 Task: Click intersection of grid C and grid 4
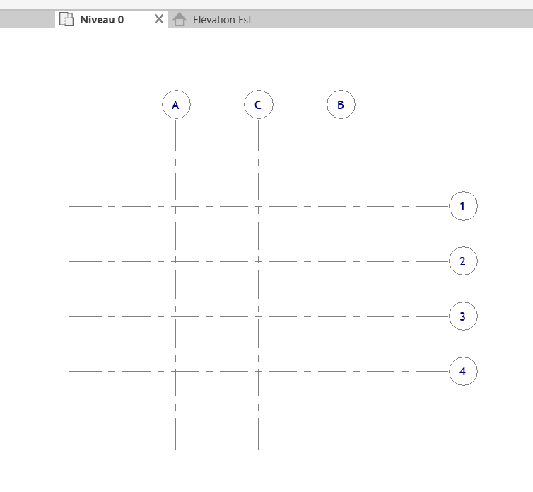click(x=258, y=371)
